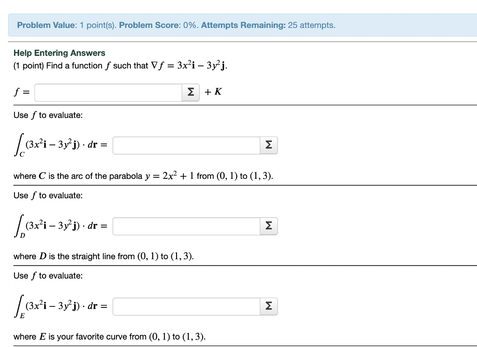Open the equation editor for the f answer

190,92
